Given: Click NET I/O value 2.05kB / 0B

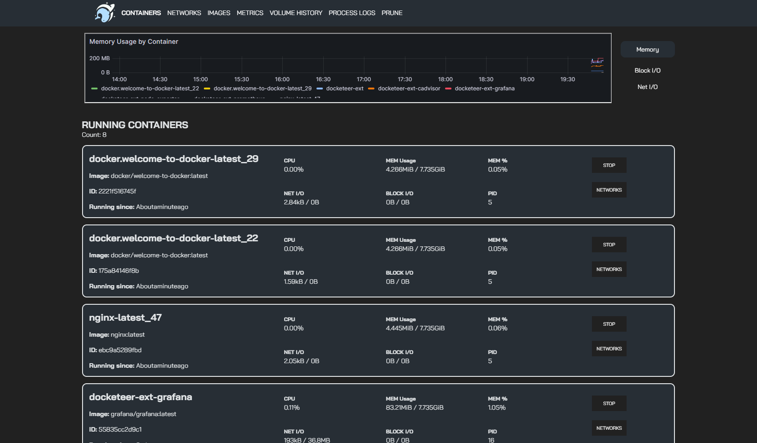Looking at the screenshot, I should pos(301,361).
